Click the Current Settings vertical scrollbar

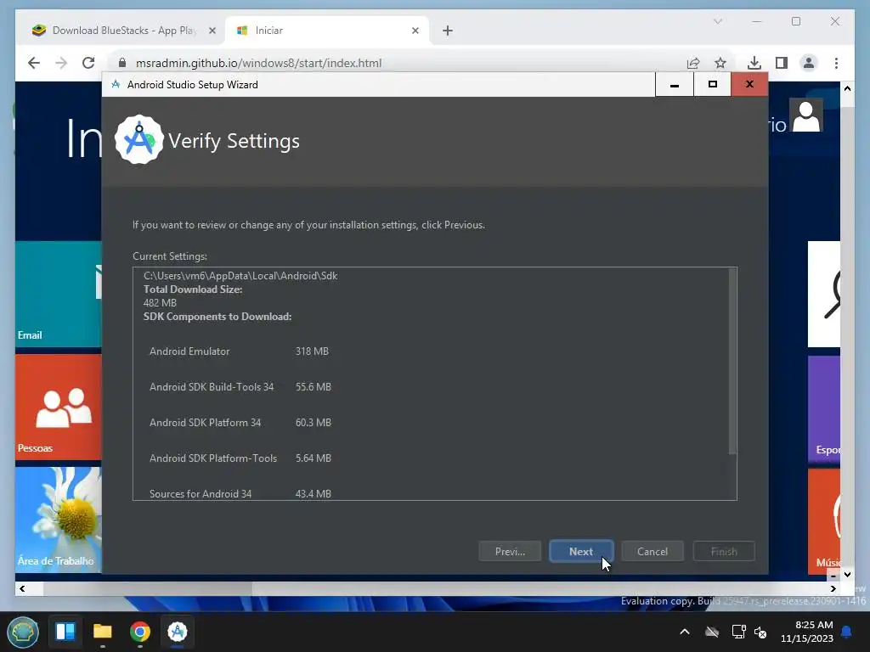[x=732, y=362]
